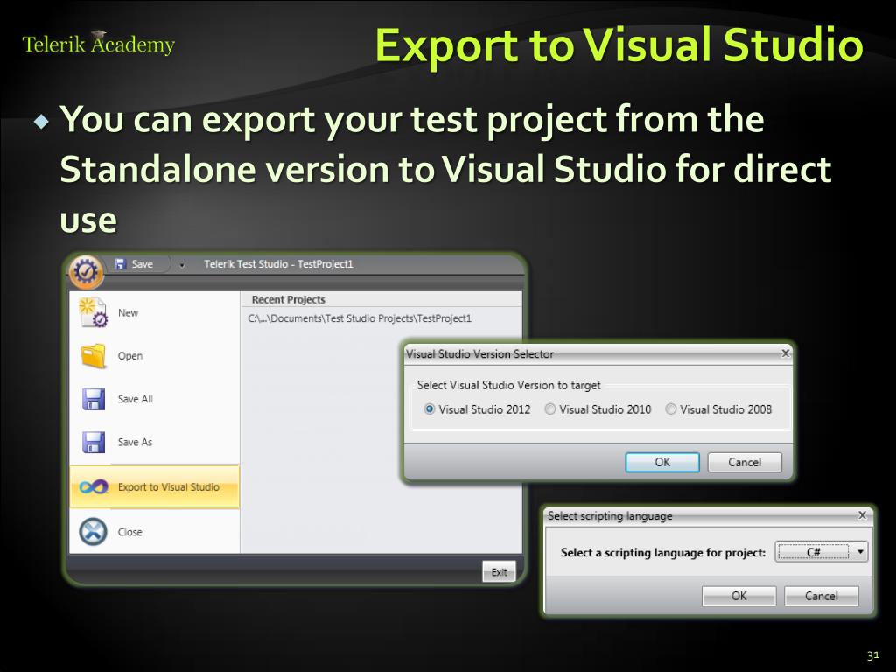Click OK in Select scripting language dialog
The image size is (896, 672).
[738, 596]
